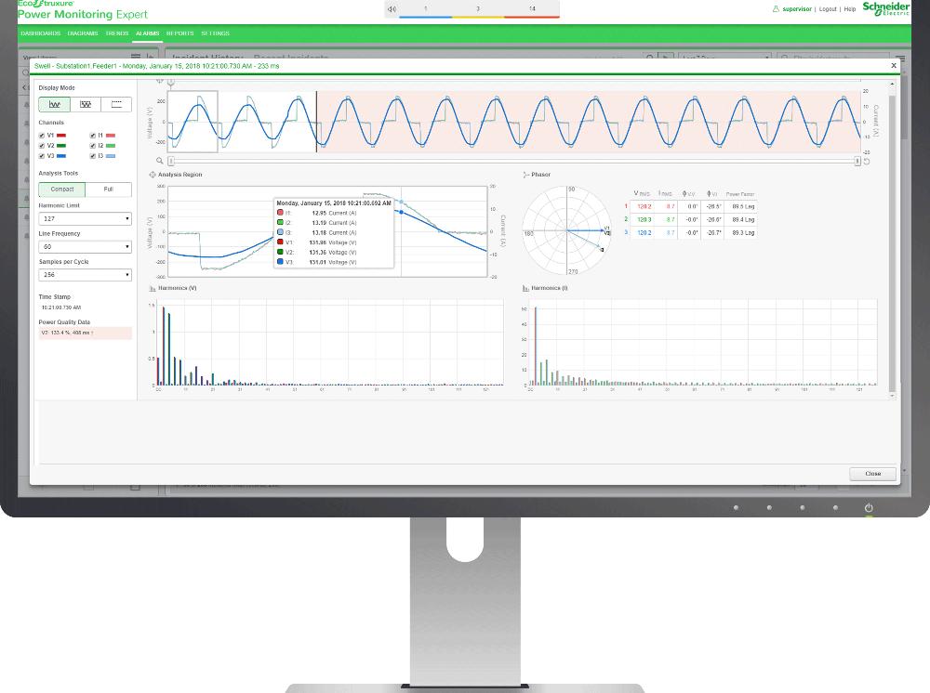Open the Samples per Cycle dropdown showing 256
930x693 pixels.
(x=85, y=275)
